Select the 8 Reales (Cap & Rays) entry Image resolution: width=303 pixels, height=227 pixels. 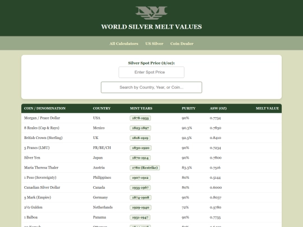42,128
